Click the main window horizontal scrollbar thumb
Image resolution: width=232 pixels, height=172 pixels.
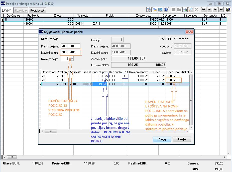pos(12,157)
